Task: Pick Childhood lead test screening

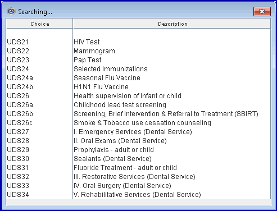Action: point(120,105)
